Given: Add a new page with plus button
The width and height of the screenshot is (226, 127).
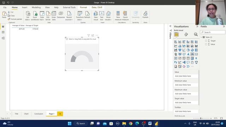Looking at the screenshot, I should 60,114.
